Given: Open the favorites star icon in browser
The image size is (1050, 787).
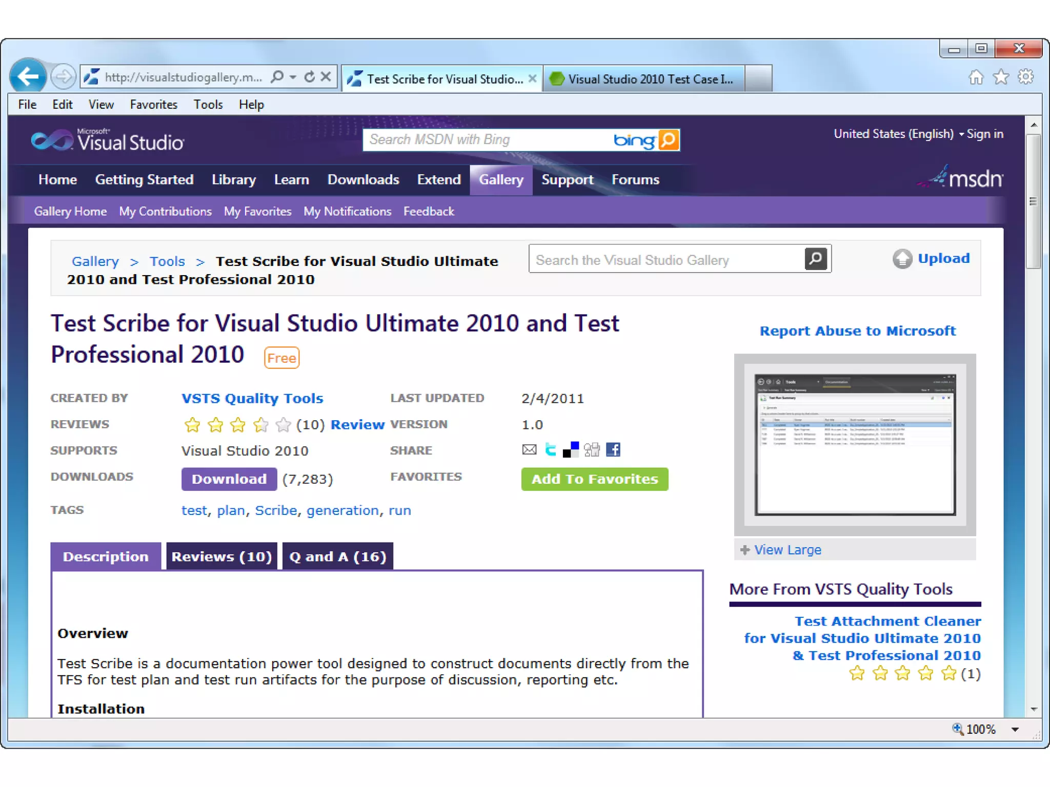Looking at the screenshot, I should point(1001,77).
